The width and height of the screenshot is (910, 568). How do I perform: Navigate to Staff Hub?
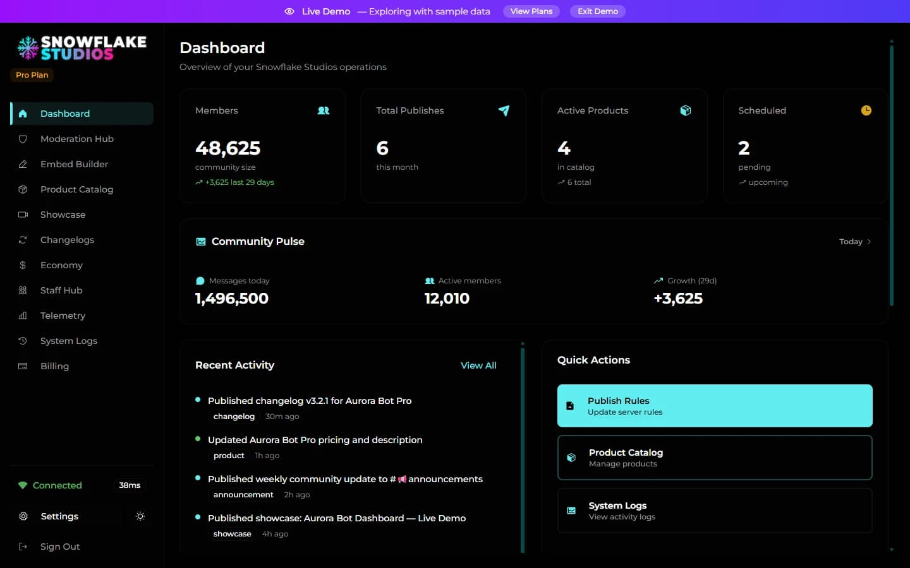(x=82, y=290)
